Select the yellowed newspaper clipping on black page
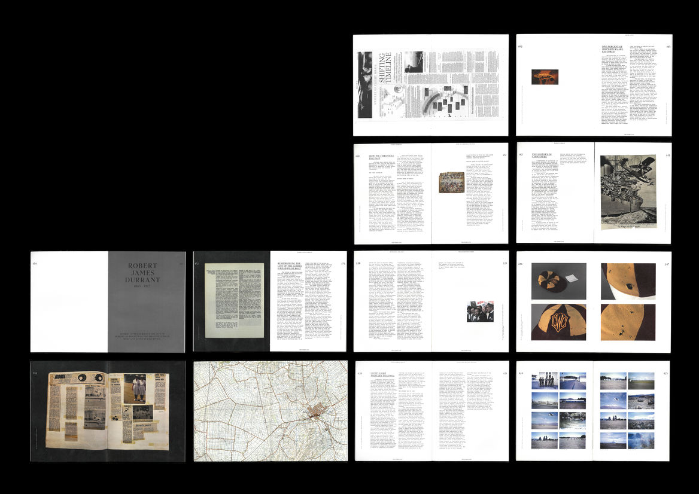The width and height of the screenshot is (699, 494). pyautogui.click(x=231, y=301)
